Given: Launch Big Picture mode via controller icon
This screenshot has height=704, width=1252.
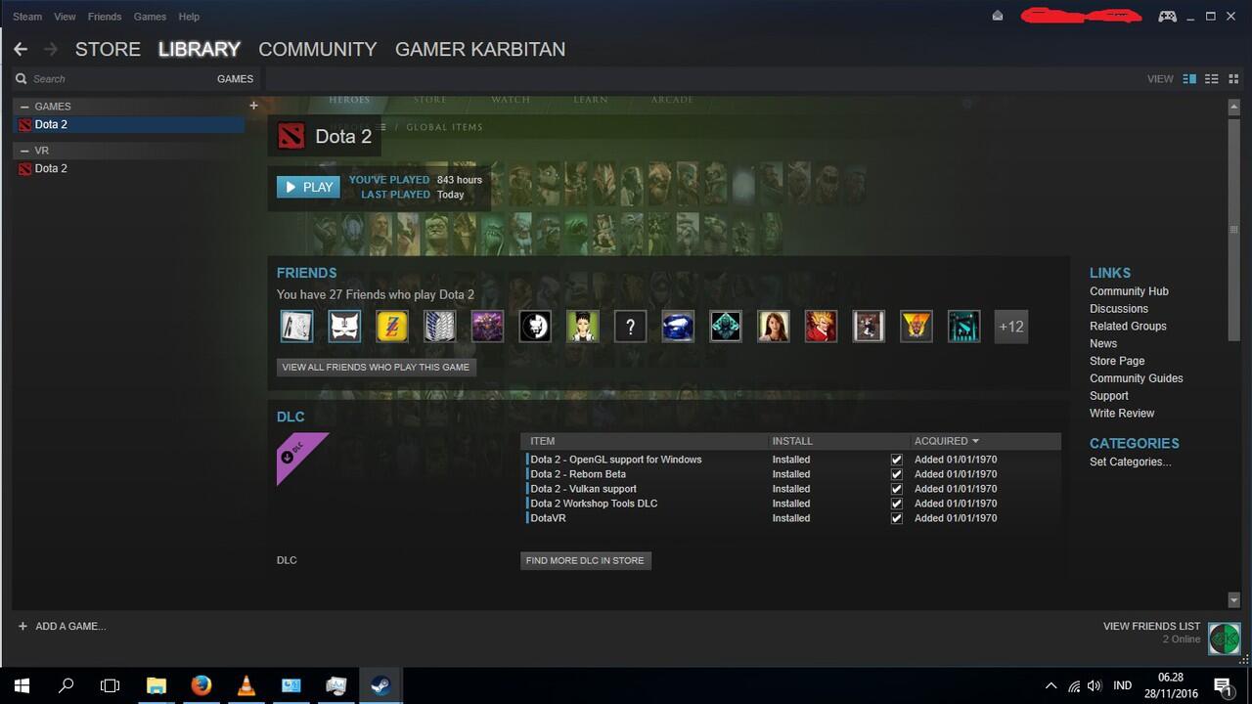Looking at the screenshot, I should (1167, 16).
